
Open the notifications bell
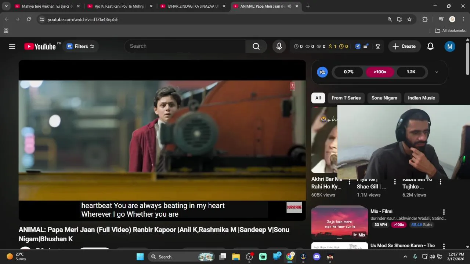point(430,46)
